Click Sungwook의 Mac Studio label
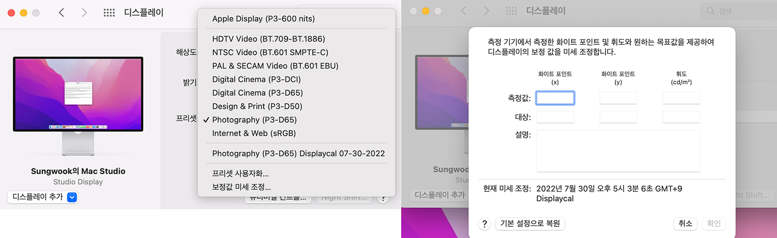The height and width of the screenshot is (238, 777). click(x=78, y=171)
